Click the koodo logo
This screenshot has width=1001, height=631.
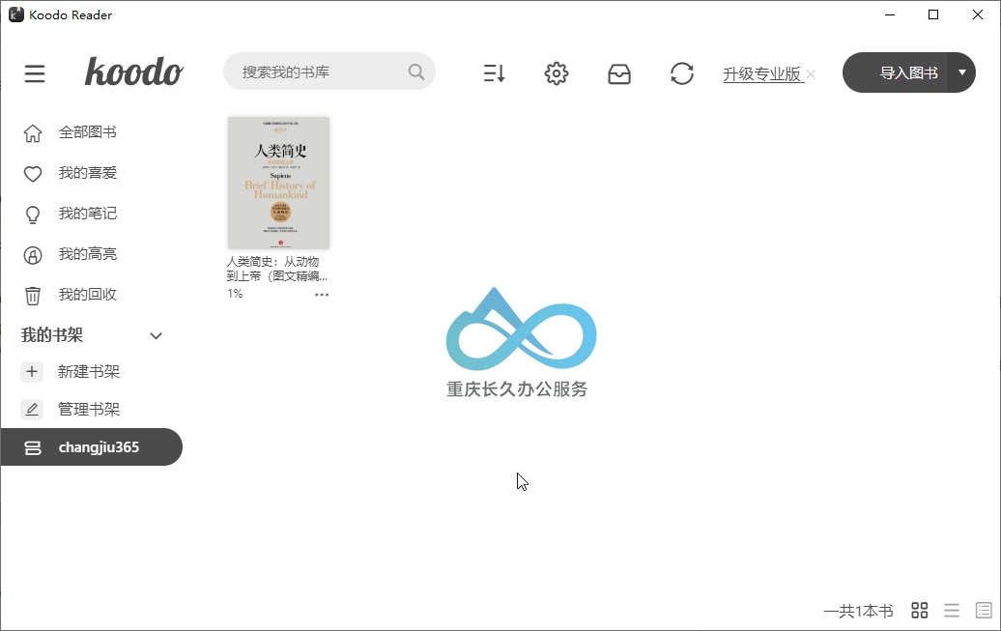(x=134, y=72)
